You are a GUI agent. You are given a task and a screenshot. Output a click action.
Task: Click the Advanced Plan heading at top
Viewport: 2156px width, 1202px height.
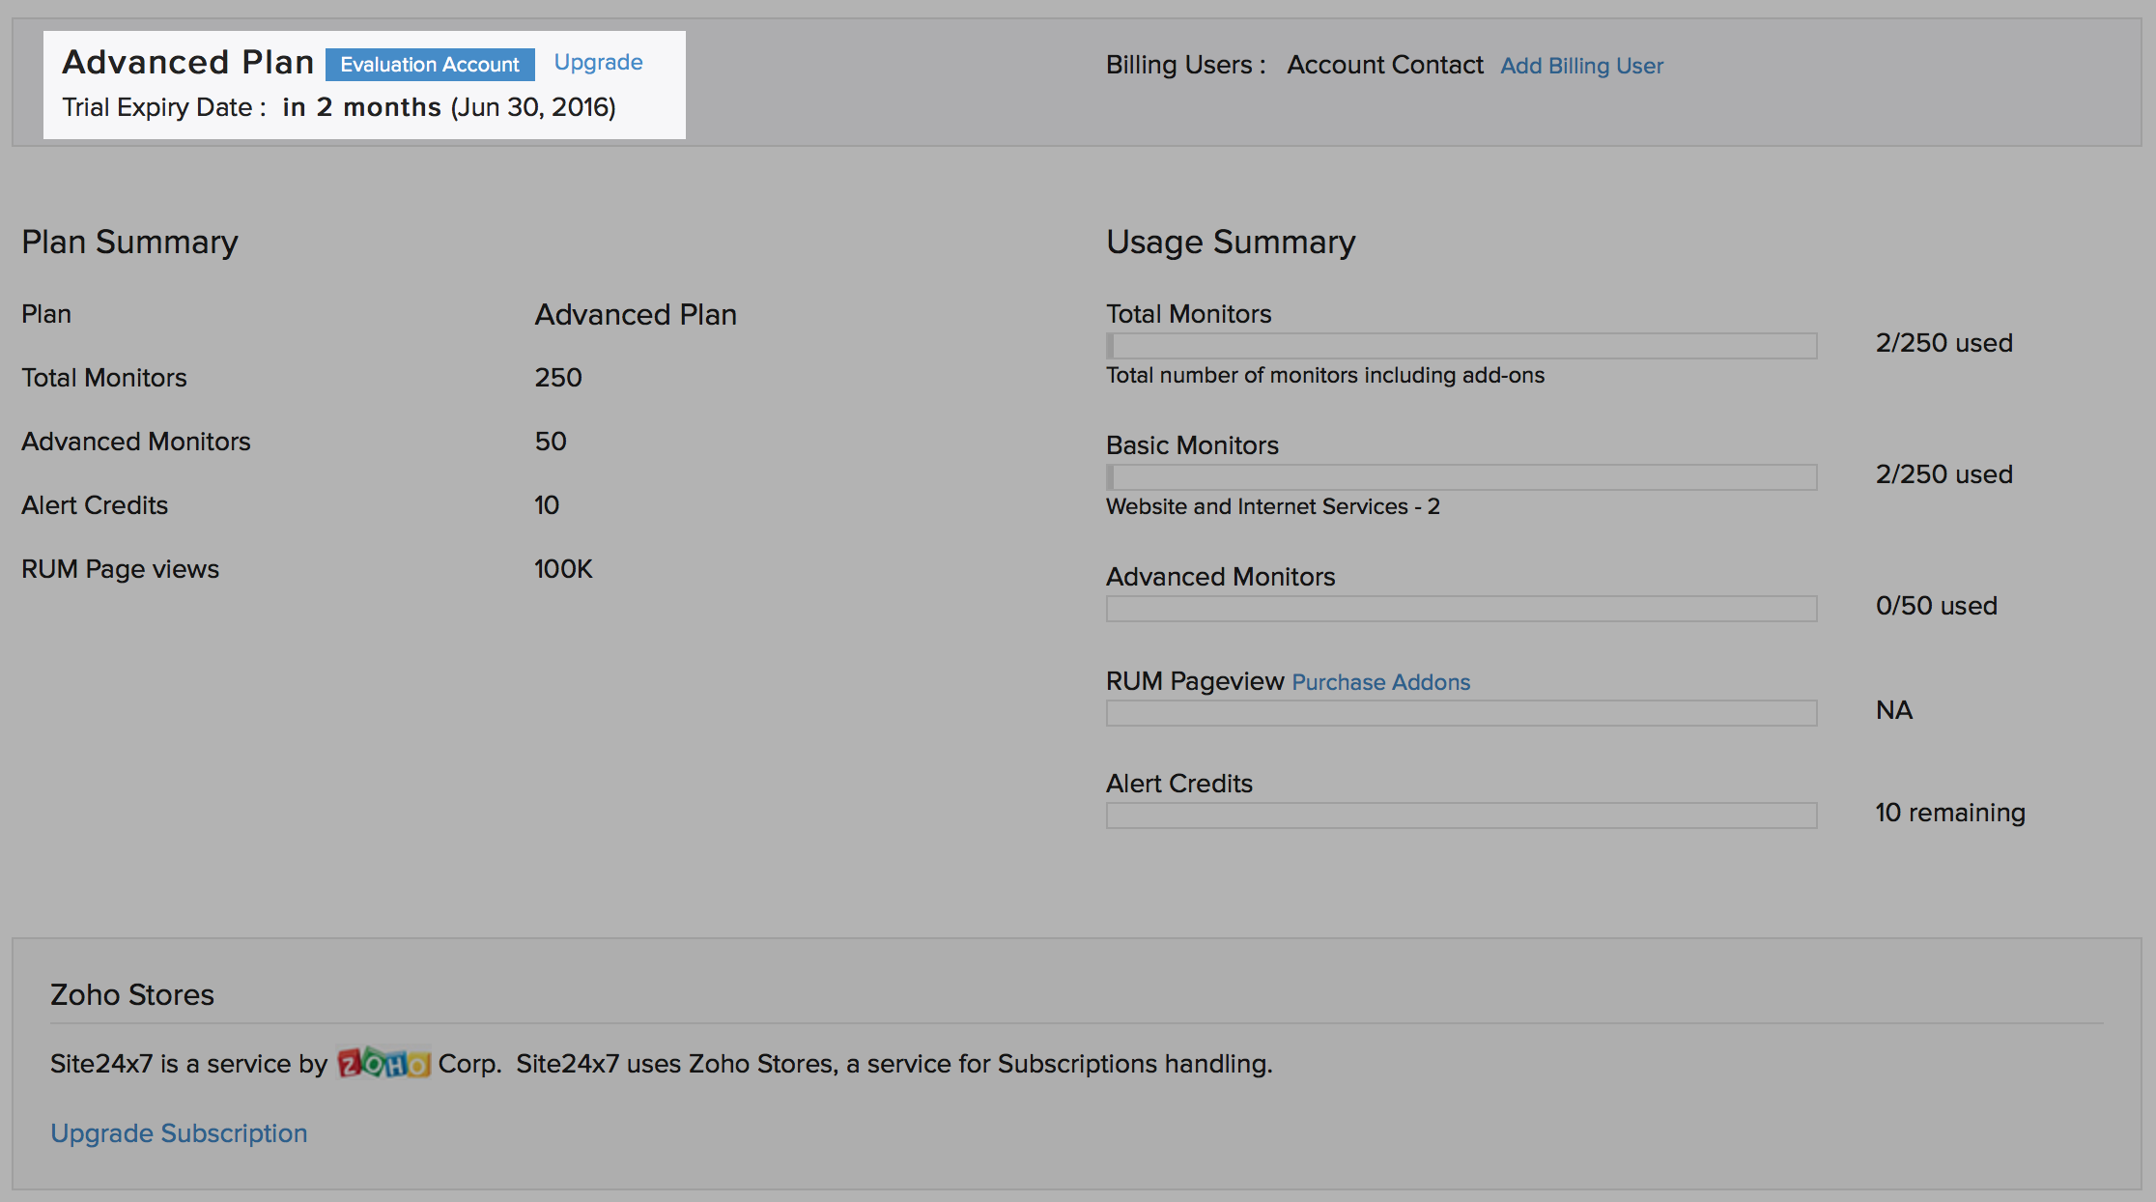coord(188,62)
